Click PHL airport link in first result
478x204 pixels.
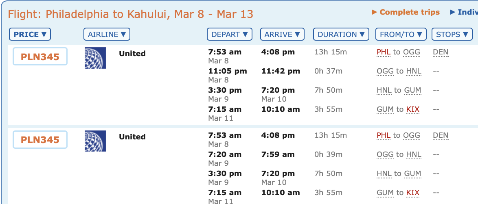click(x=384, y=52)
